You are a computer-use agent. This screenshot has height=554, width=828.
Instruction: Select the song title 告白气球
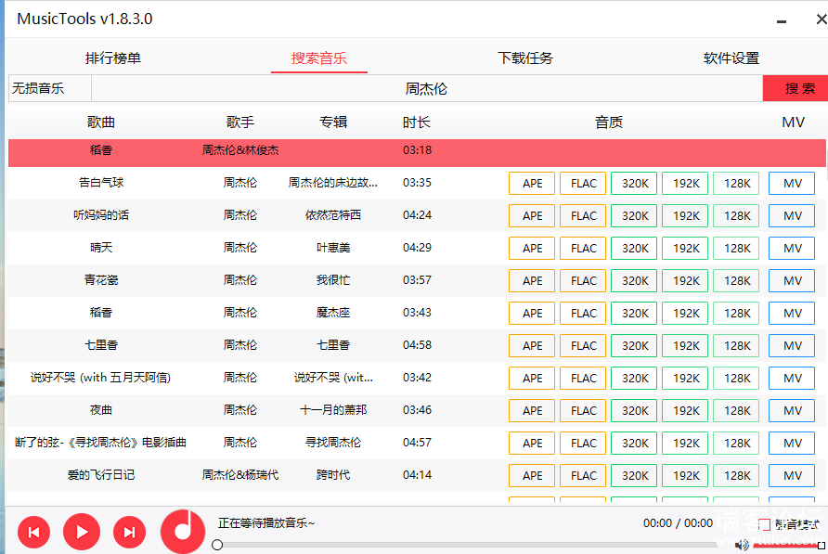[101, 183]
